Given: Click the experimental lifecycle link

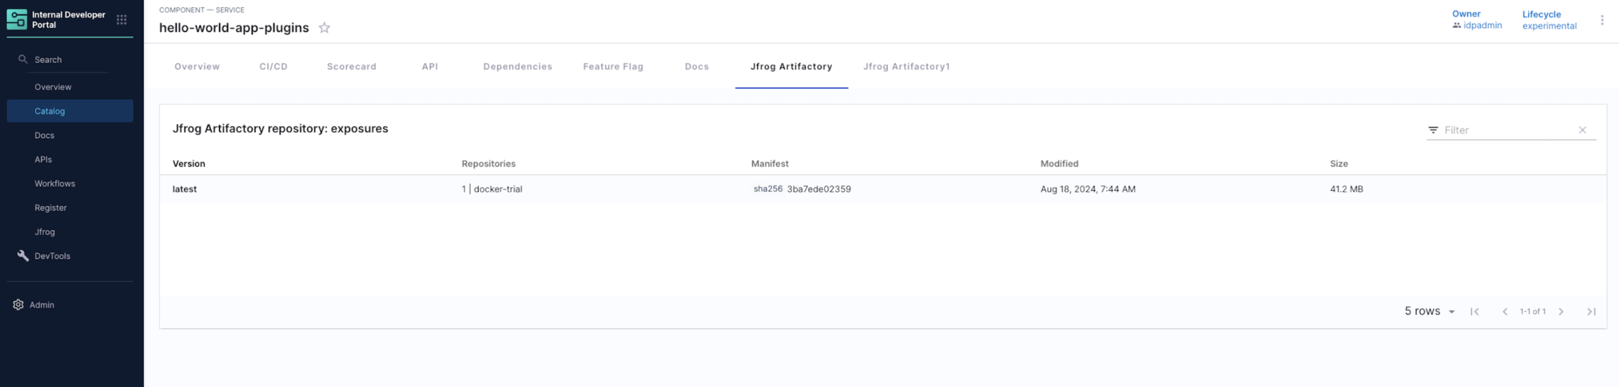Looking at the screenshot, I should tap(1549, 26).
